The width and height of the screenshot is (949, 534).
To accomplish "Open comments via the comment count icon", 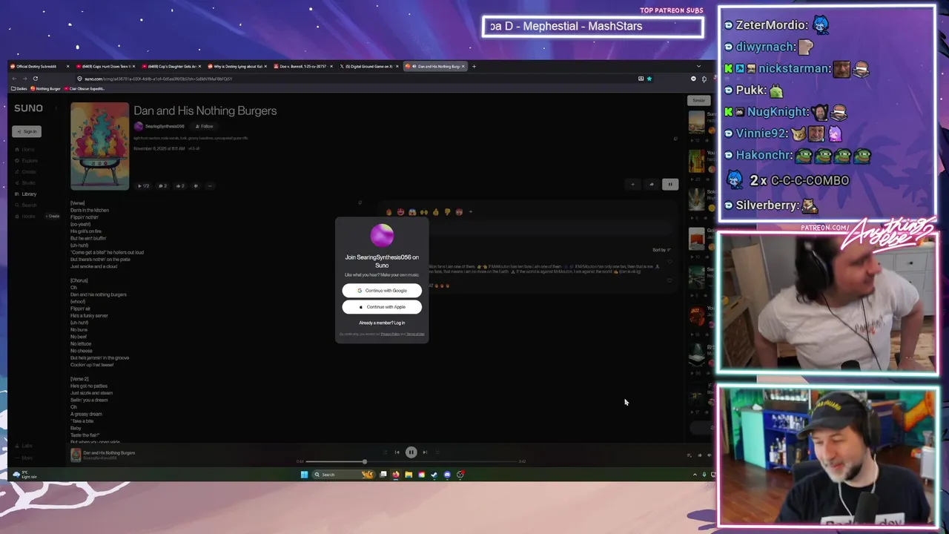I will [x=162, y=185].
